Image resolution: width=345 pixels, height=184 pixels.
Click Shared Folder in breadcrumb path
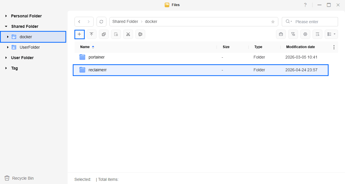[x=125, y=22]
